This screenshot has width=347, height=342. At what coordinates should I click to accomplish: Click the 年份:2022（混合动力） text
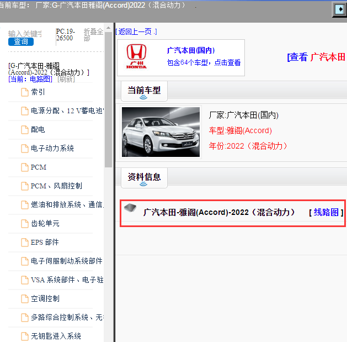point(248,146)
